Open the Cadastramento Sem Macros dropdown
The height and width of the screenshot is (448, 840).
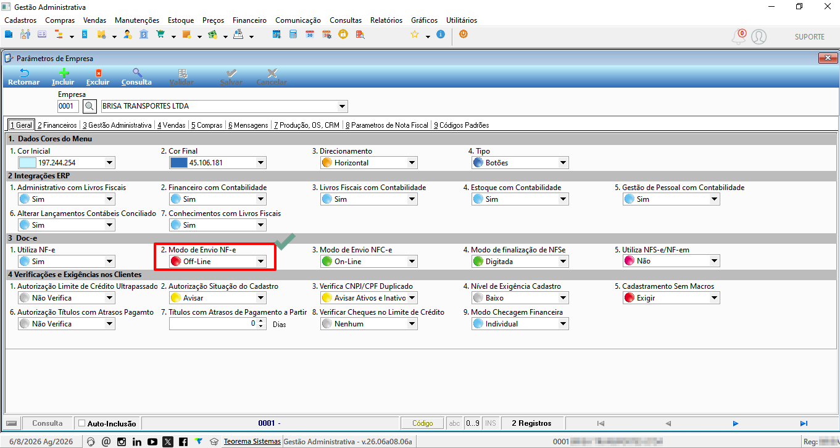pos(714,298)
